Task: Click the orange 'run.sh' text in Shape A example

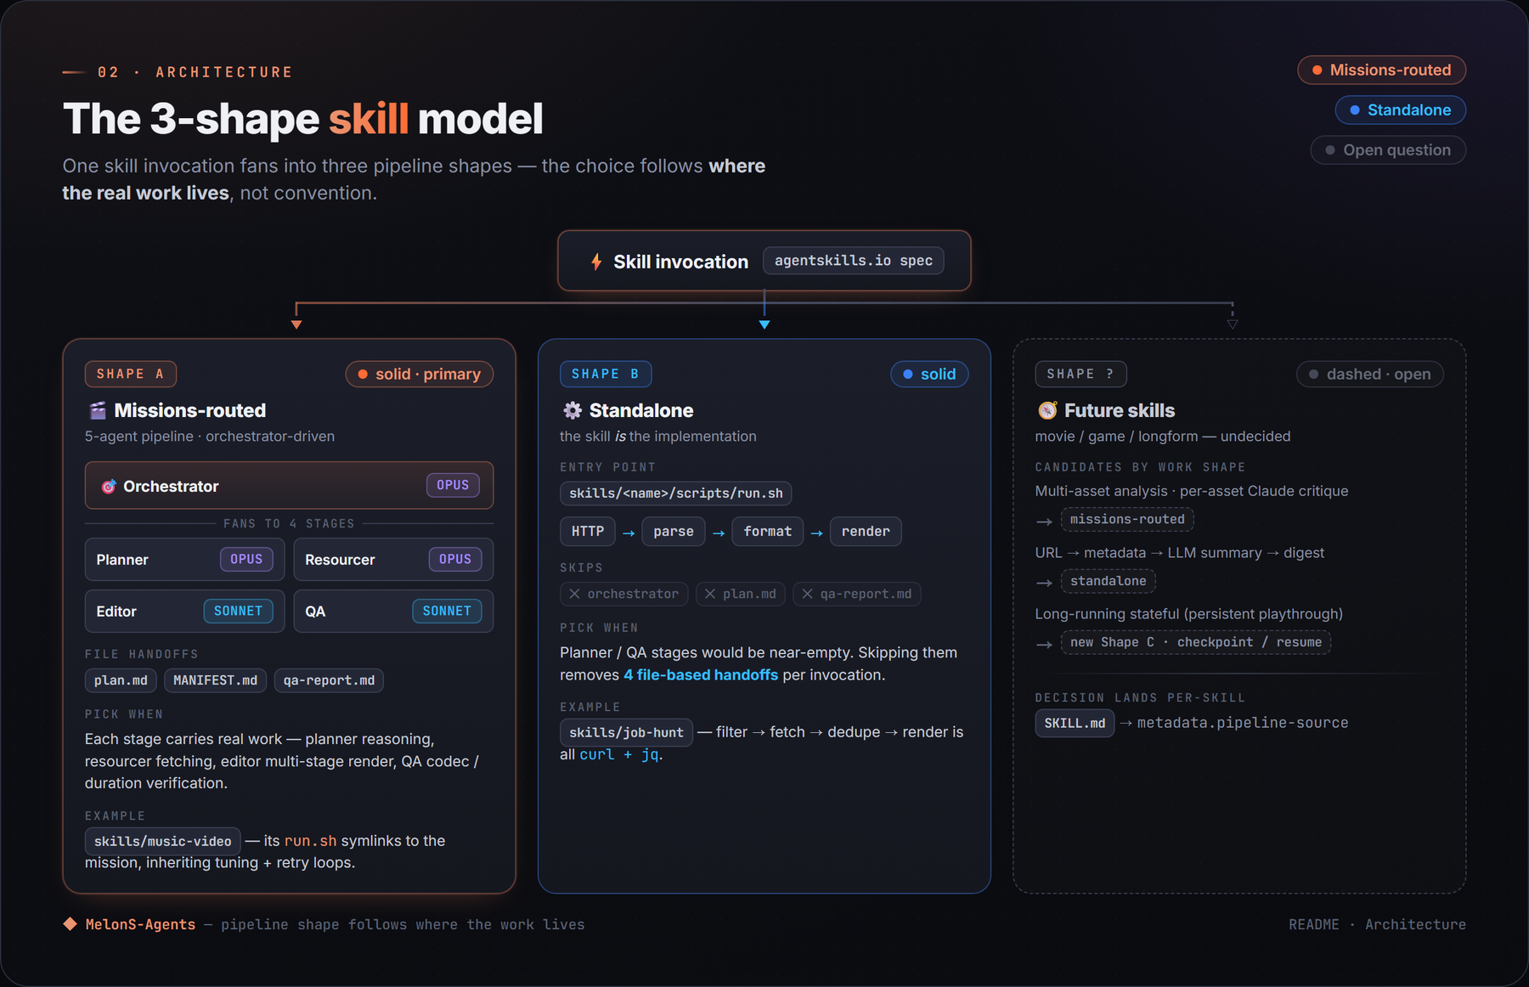Action: click(x=310, y=841)
